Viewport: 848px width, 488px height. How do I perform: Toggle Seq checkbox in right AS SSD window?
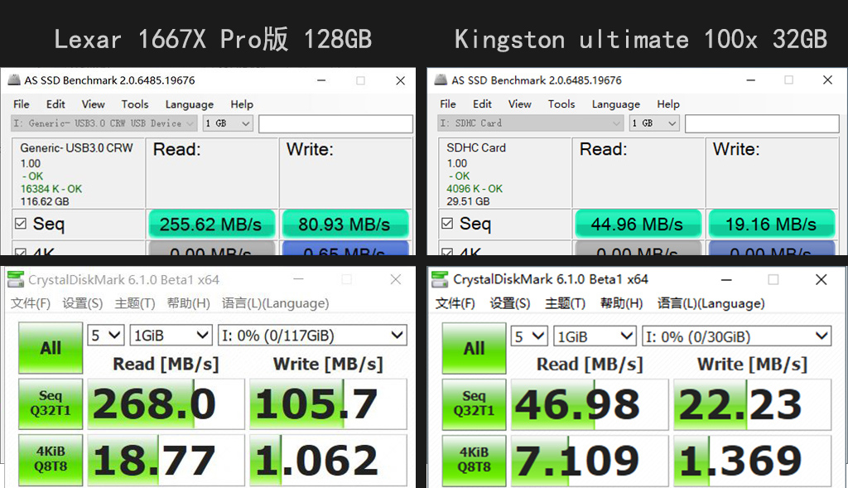pos(447,224)
